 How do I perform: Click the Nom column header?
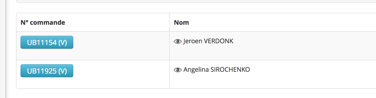pyautogui.click(x=181, y=22)
